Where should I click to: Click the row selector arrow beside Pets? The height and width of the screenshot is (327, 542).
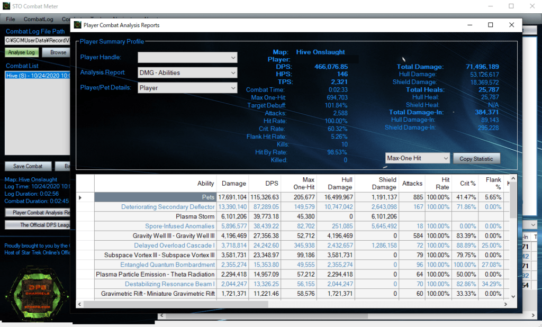click(80, 197)
